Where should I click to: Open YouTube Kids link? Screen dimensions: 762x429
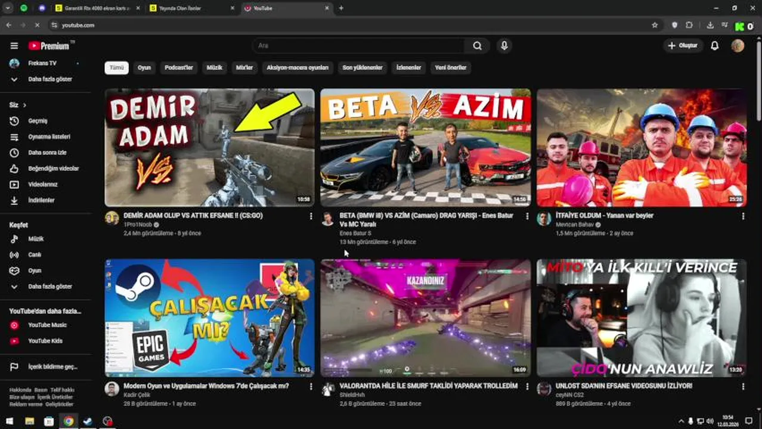click(x=45, y=341)
